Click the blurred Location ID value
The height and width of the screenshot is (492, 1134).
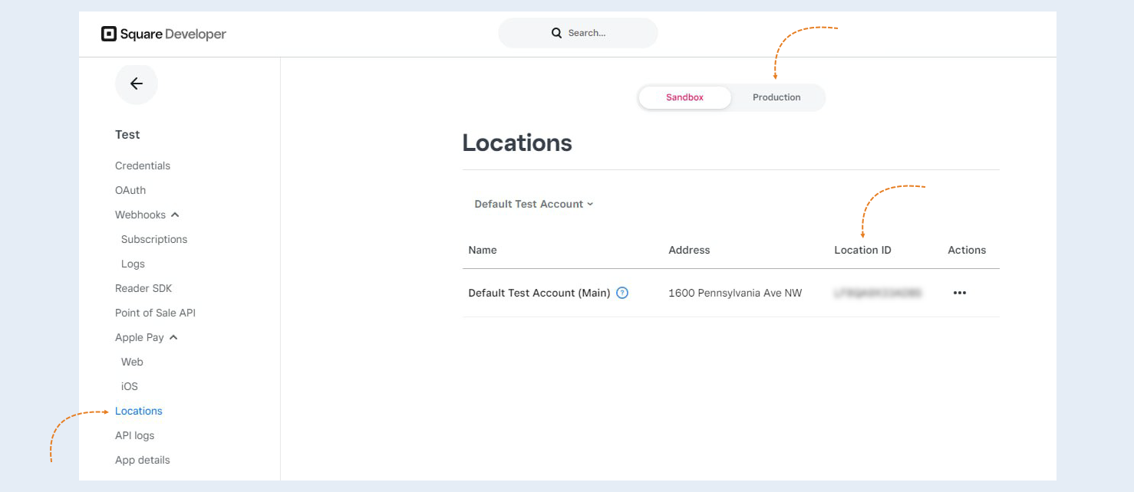(x=877, y=293)
